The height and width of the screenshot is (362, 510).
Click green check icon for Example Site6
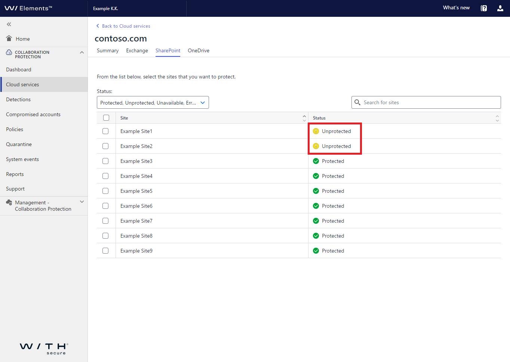[x=316, y=206]
